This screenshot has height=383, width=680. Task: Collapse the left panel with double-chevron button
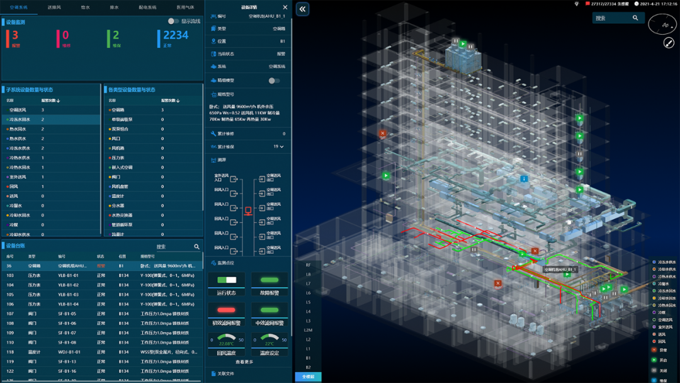pyautogui.click(x=302, y=9)
